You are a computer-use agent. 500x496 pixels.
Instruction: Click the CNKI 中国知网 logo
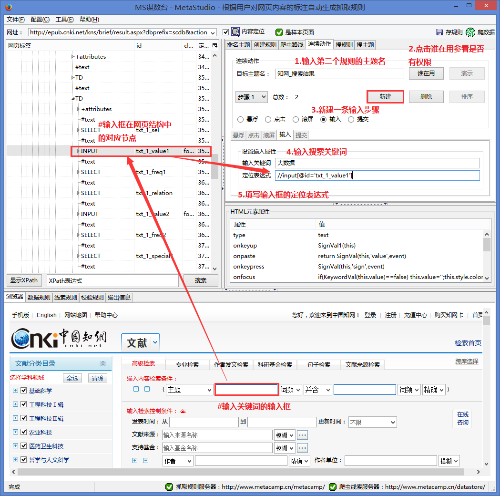[59, 339]
